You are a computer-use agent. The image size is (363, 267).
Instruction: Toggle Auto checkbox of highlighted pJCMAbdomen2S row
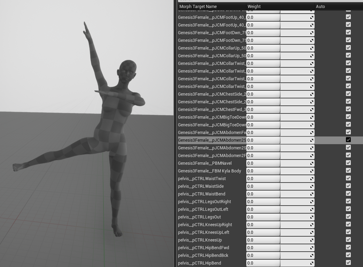click(x=348, y=140)
